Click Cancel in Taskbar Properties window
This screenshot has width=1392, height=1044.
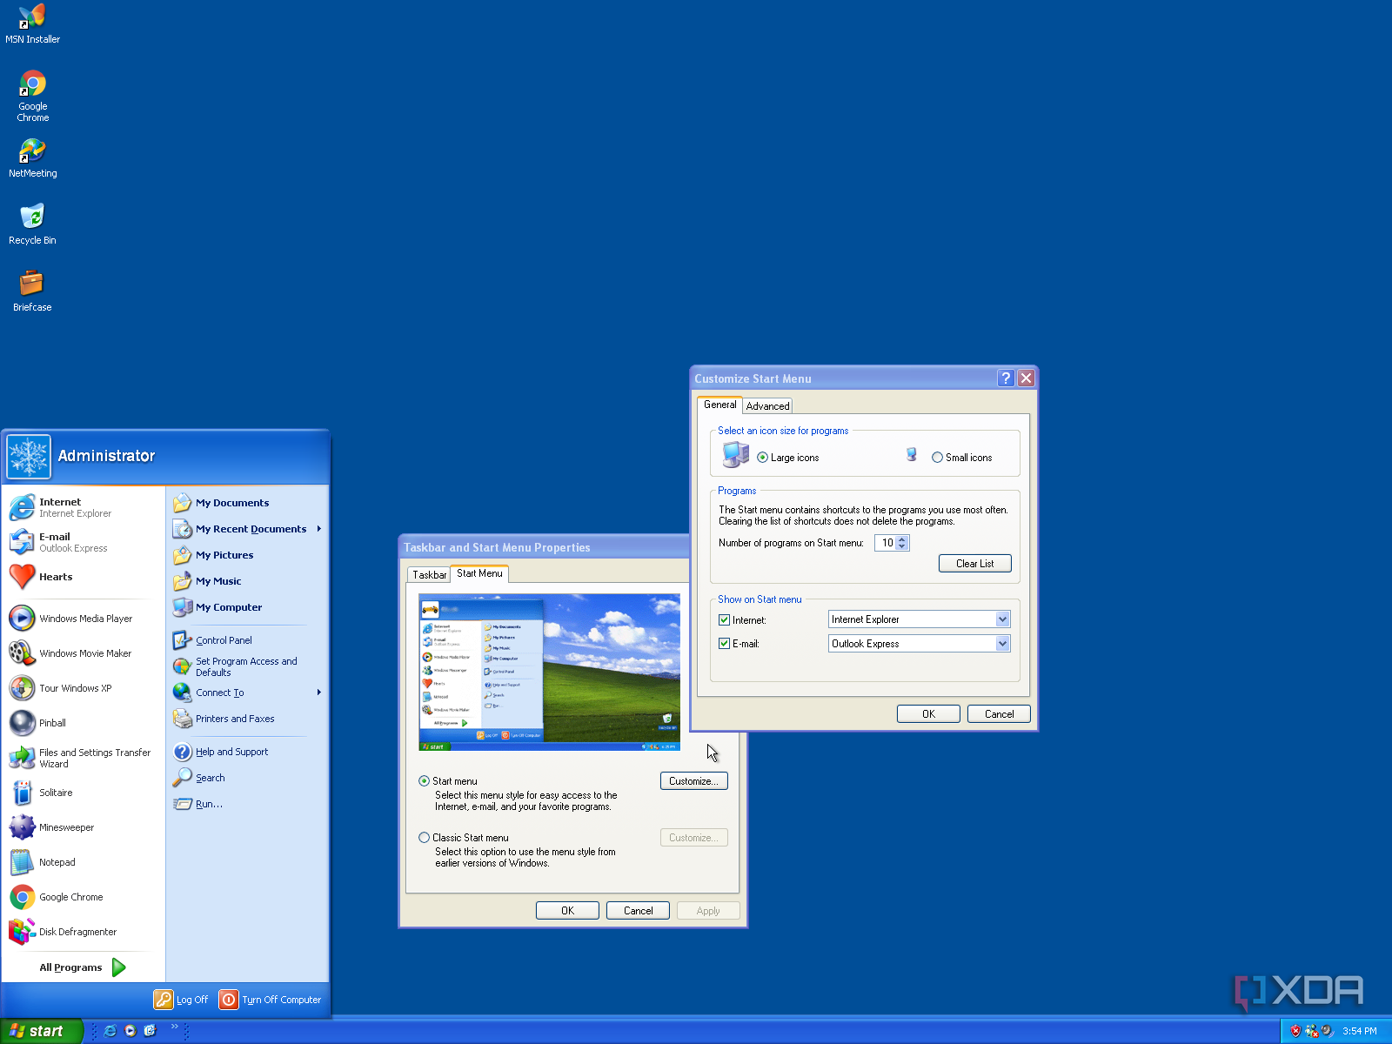point(638,911)
